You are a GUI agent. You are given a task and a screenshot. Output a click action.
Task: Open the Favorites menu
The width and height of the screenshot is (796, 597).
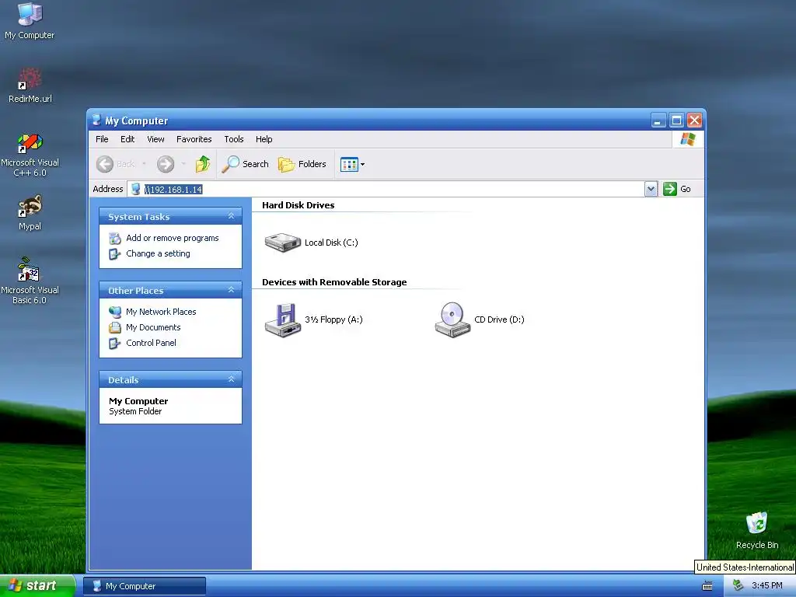(194, 139)
